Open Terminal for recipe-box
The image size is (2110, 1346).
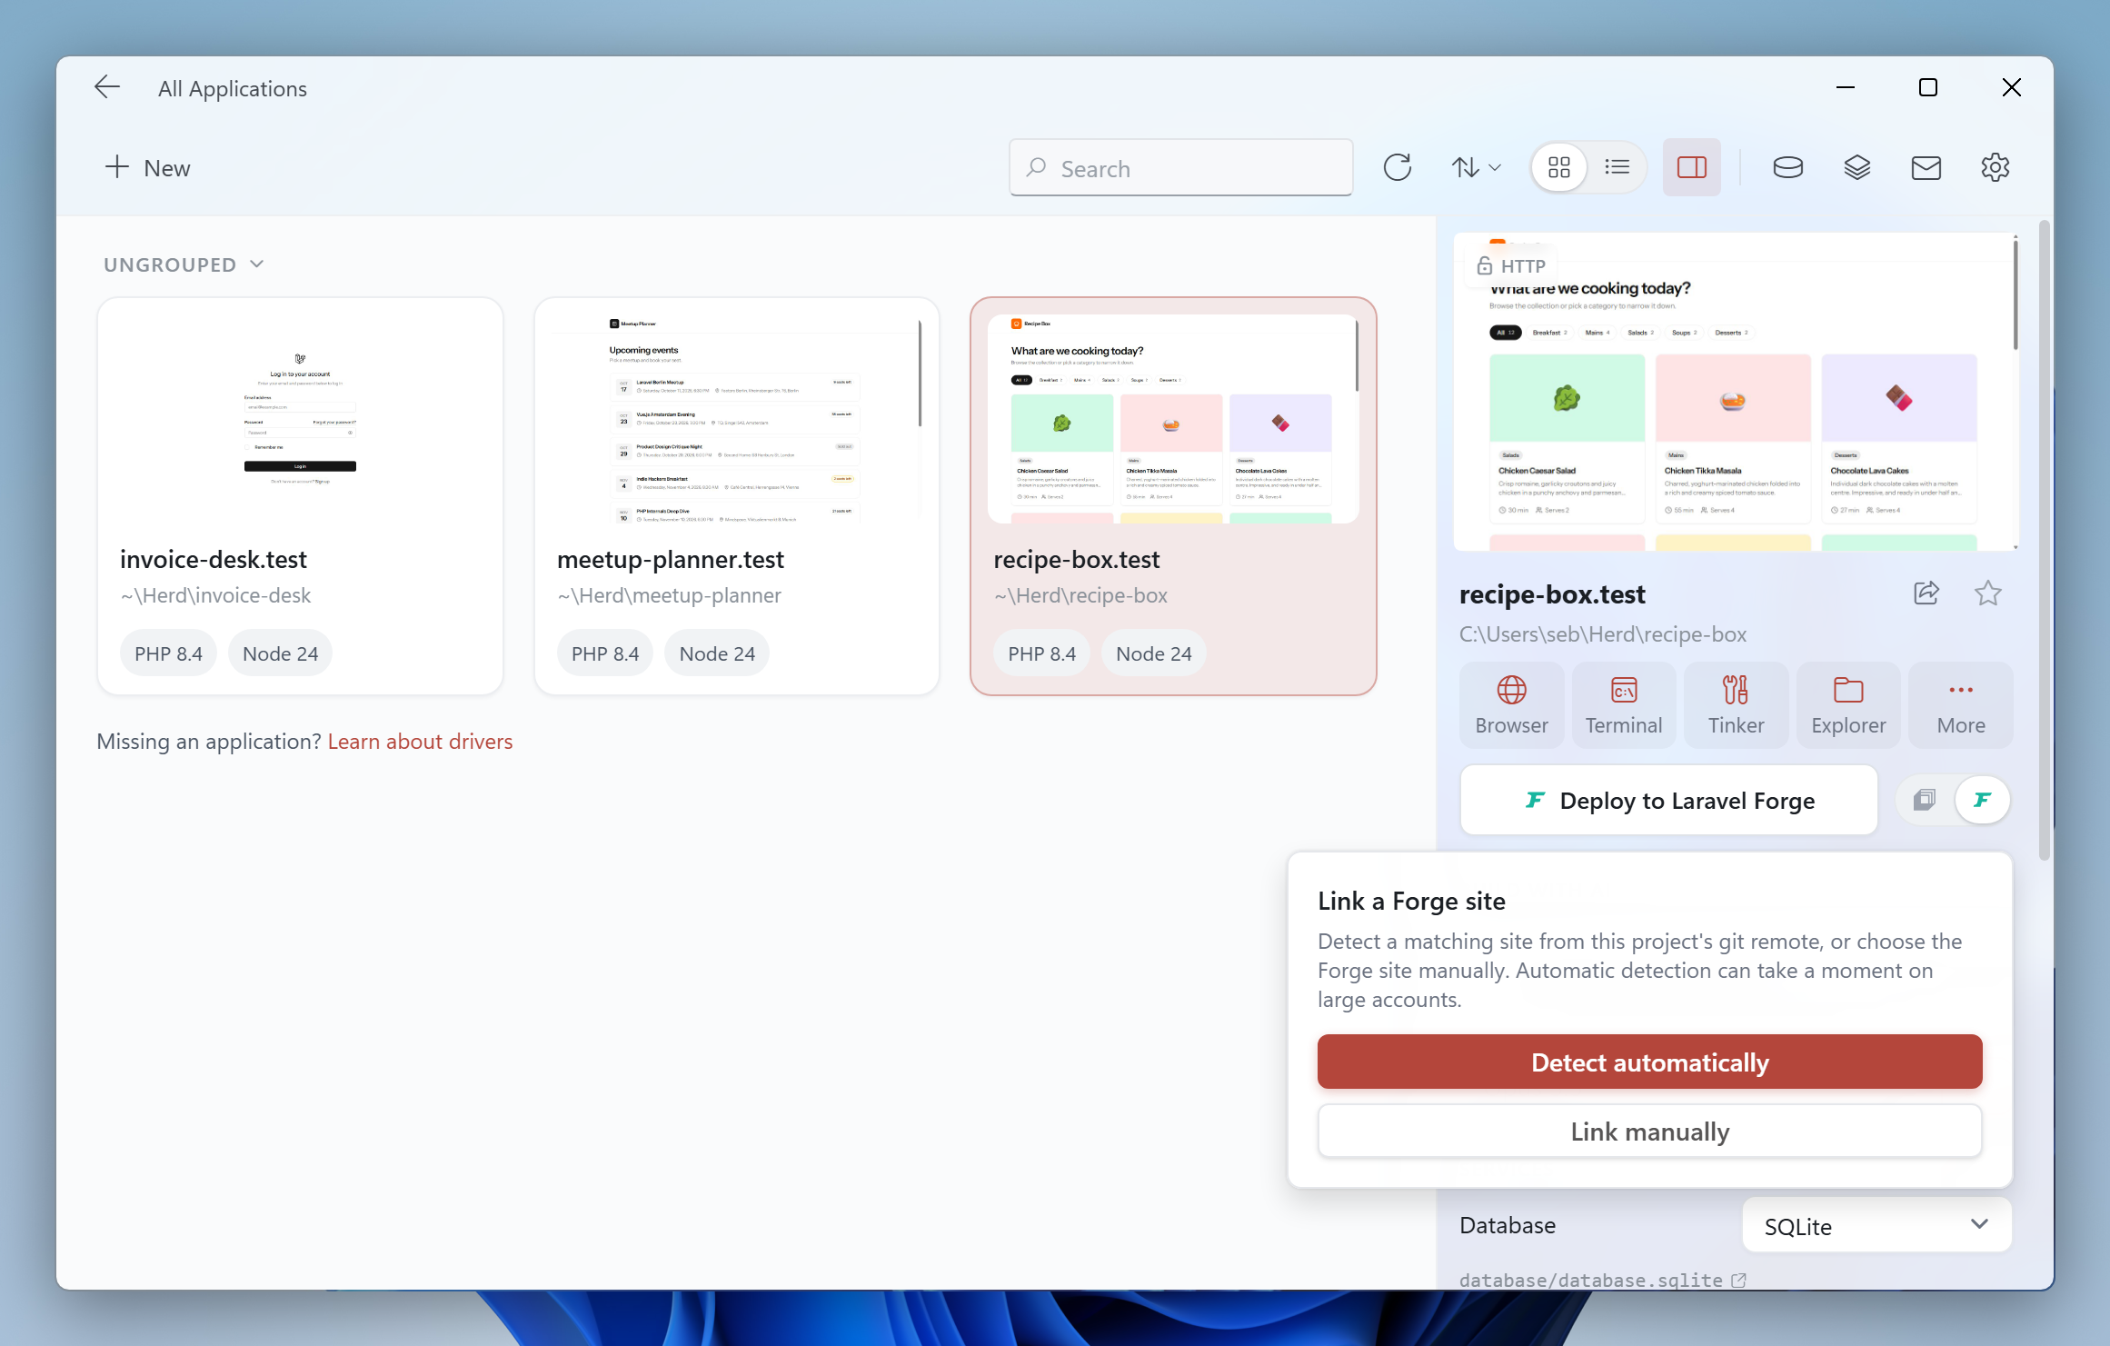pyautogui.click(x=1624, y=704)
